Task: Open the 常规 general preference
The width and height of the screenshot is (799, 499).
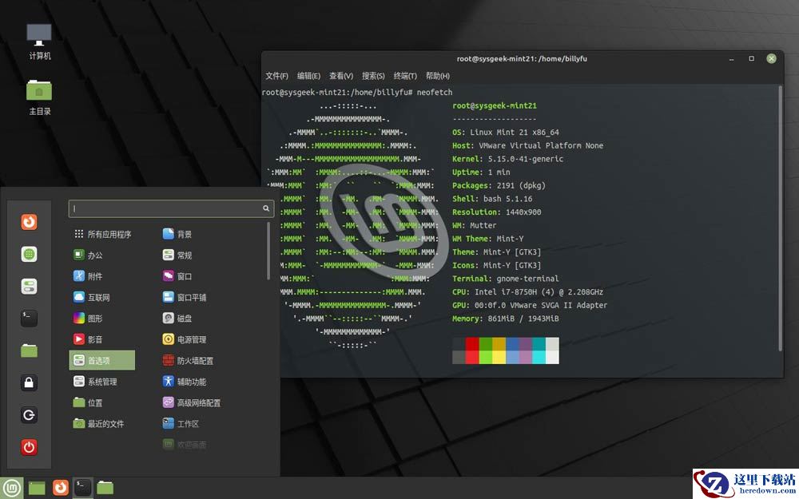Action: coord(177,255)
